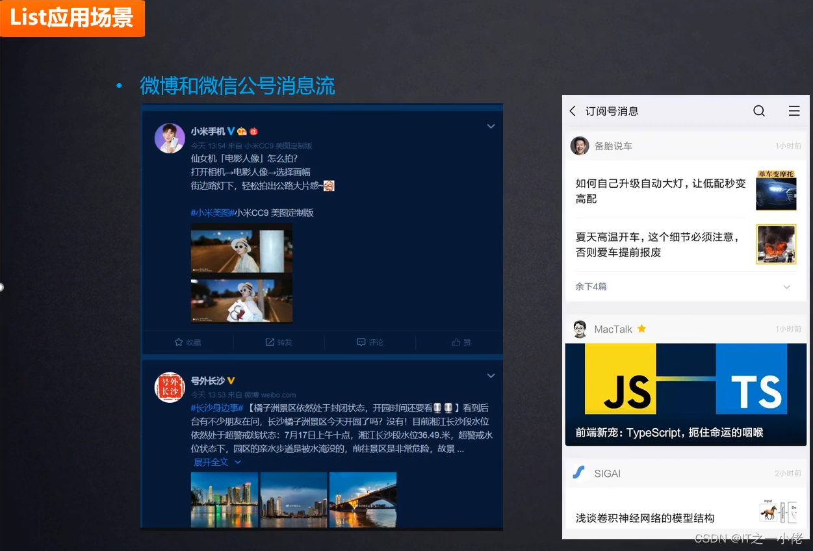Click the List应用场景 orange title label

point(72,18)
